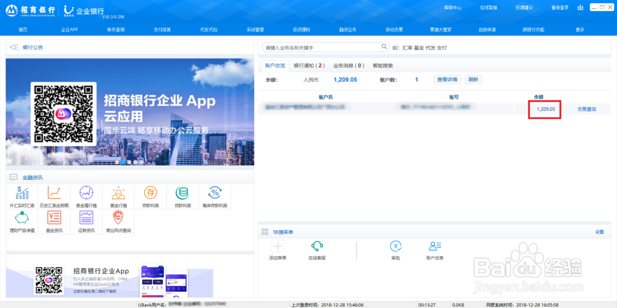The height and width of the screenshot is (308, 617).
Task: Click the highlighted blue carousel dot
Action: tap(123, 162)
